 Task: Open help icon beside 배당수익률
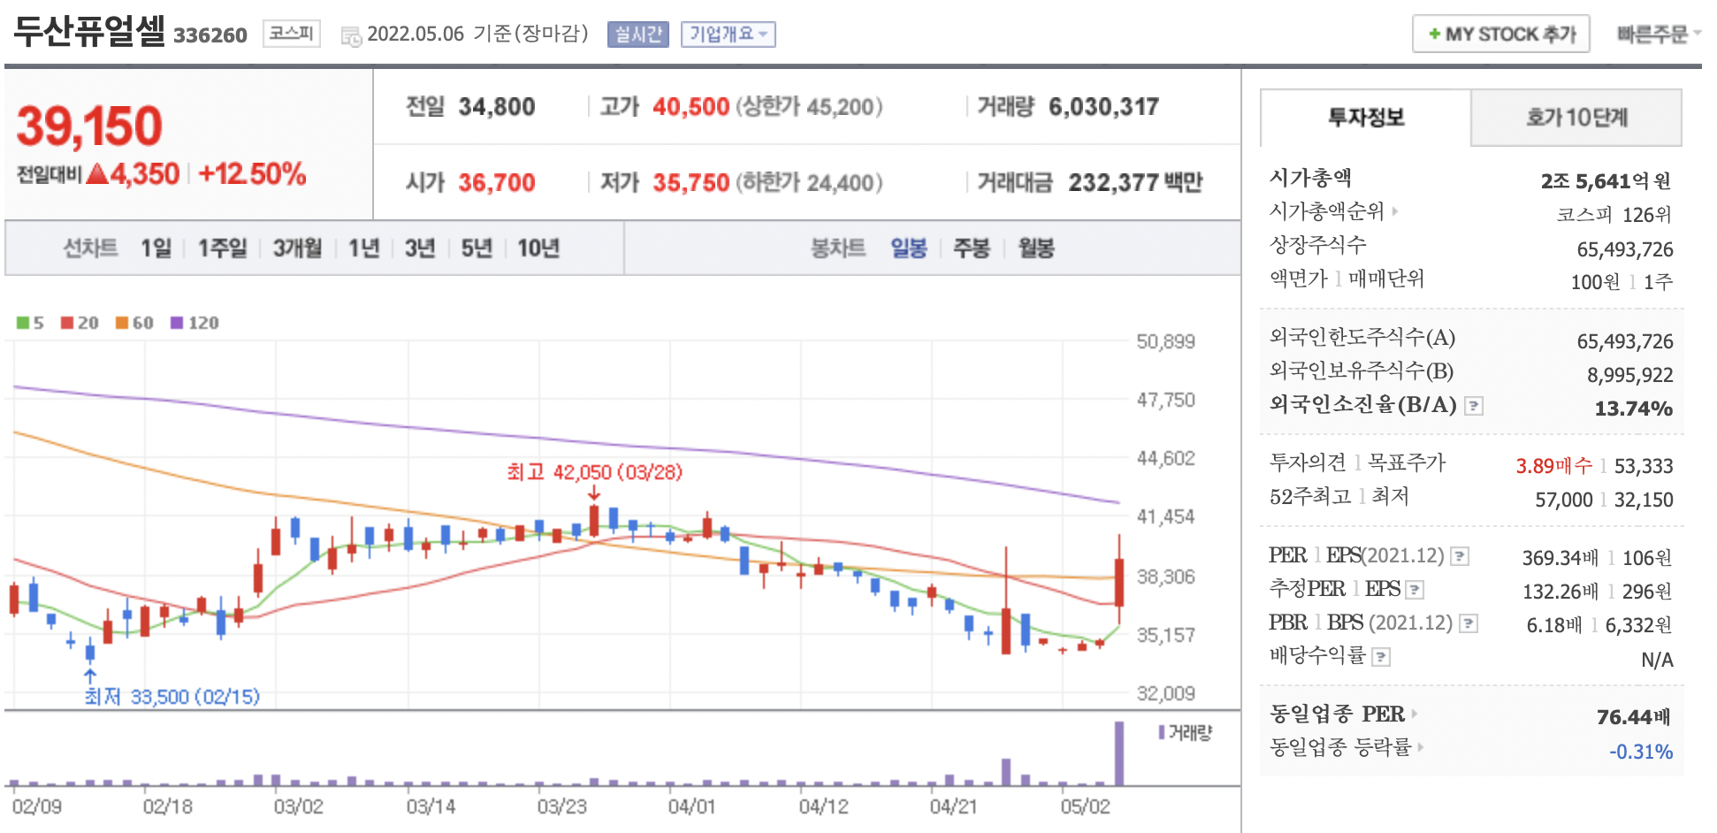click(1381, 657)
